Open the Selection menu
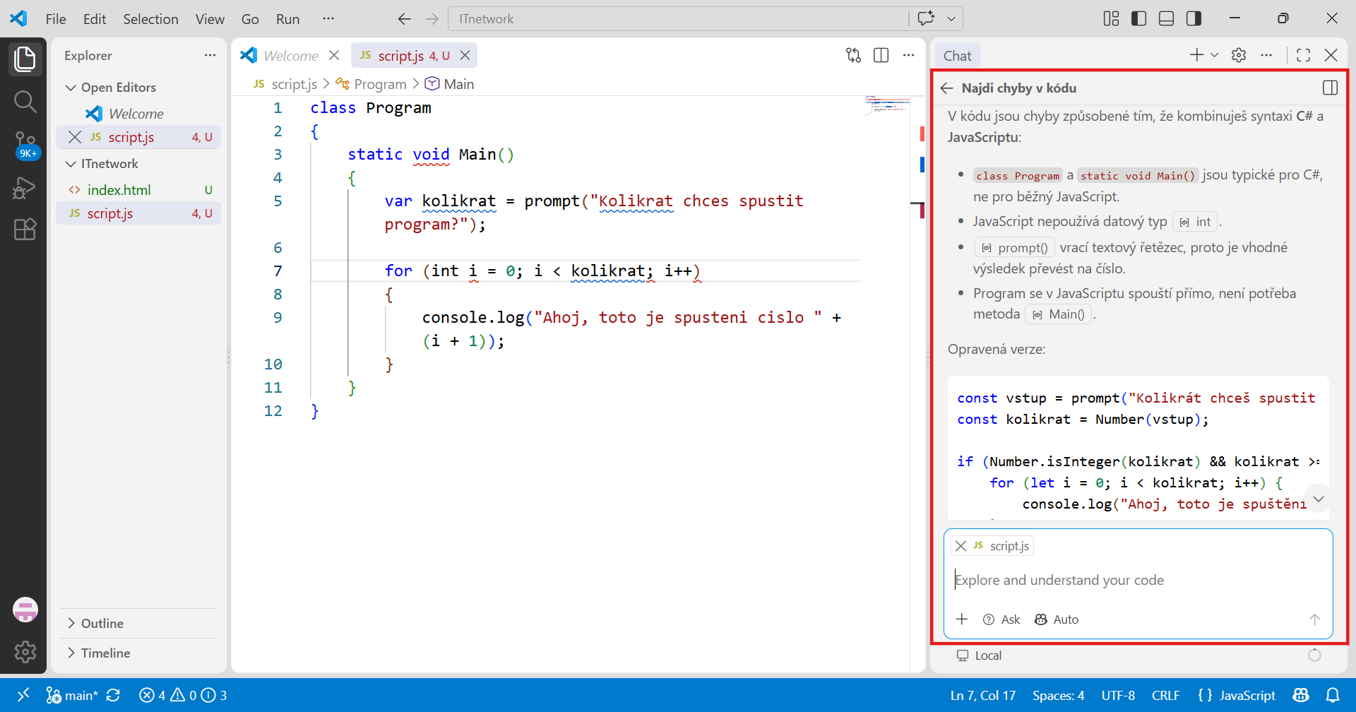 pyautogui.click(x=150, y=19)
